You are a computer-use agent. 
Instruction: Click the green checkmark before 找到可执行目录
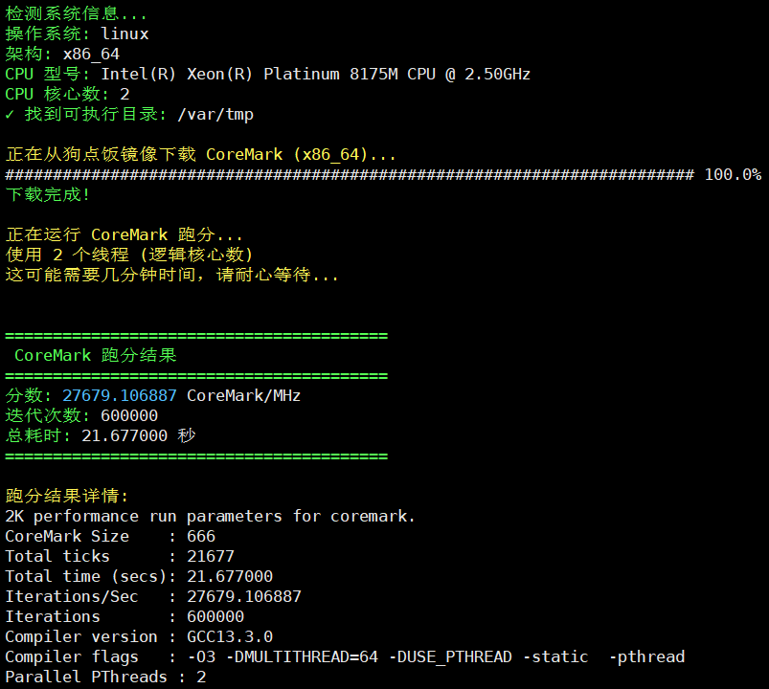(x=11, y=114)
